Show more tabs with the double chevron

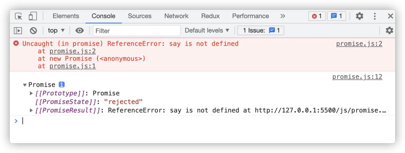pos(283,16)
